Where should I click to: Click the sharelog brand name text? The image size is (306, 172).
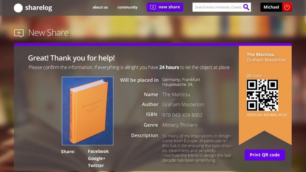click(x=38, y=8)
